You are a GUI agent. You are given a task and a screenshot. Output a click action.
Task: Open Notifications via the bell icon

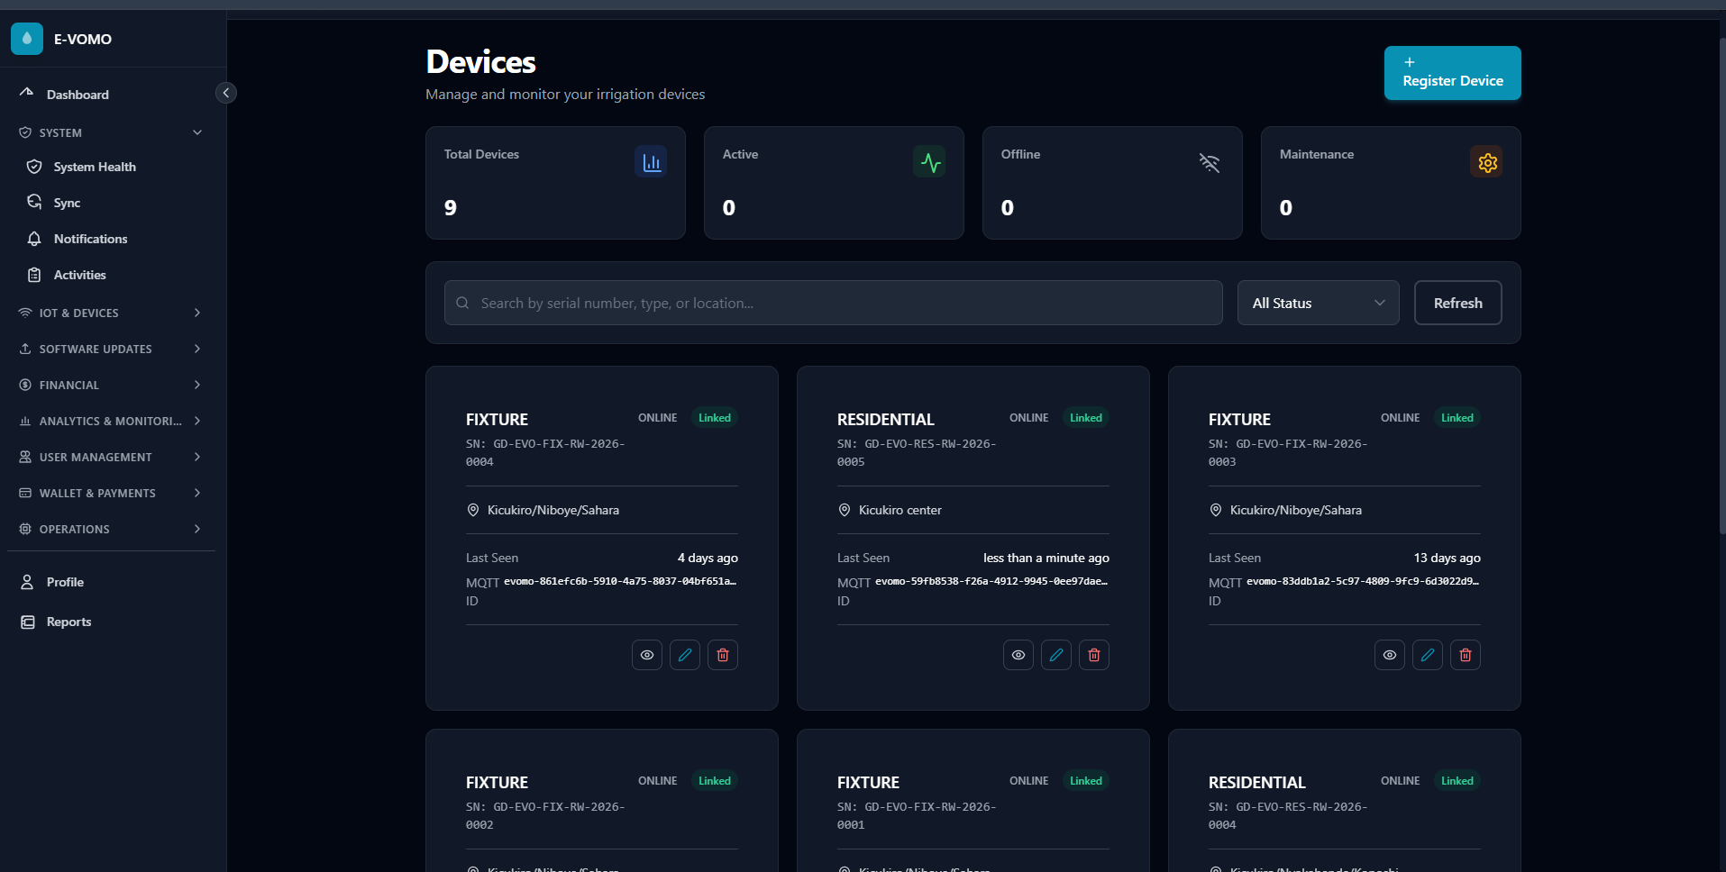(33, 238)
